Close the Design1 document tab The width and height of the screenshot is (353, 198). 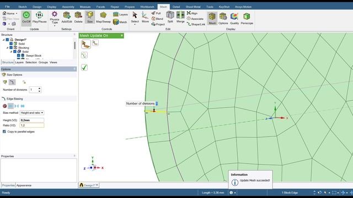pyautogui.click(x=97, y=185)
